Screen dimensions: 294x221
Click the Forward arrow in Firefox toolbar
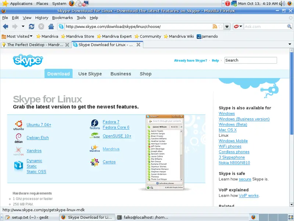15,27
